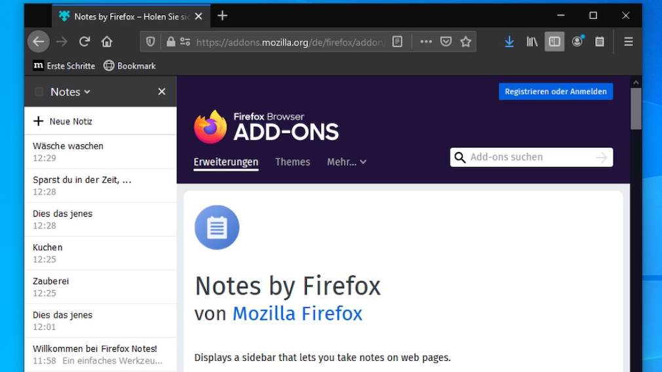Switch to Themes section
The width and height of the screenshot is (662, 372).
[x=292, y=162]
